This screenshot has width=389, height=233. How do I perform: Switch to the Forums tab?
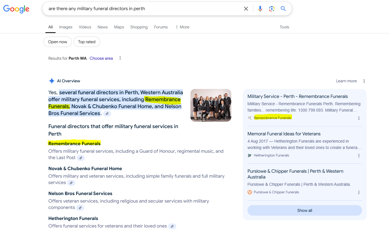point(161,27)
